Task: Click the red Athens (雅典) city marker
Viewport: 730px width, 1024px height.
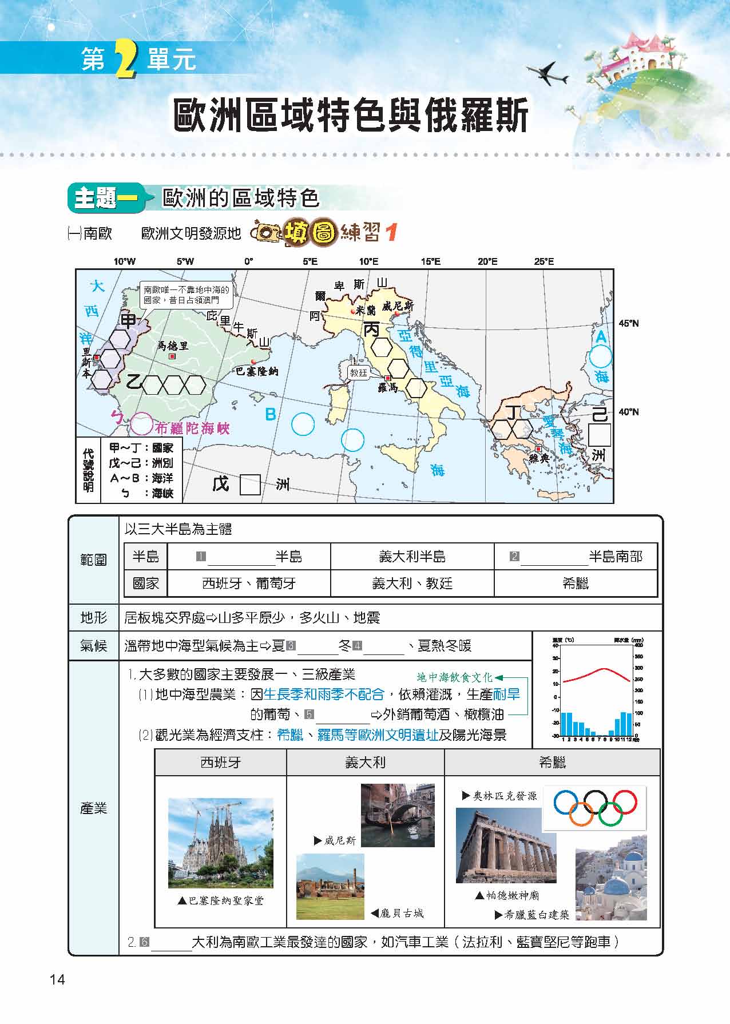Action: (x=538, y=449)
